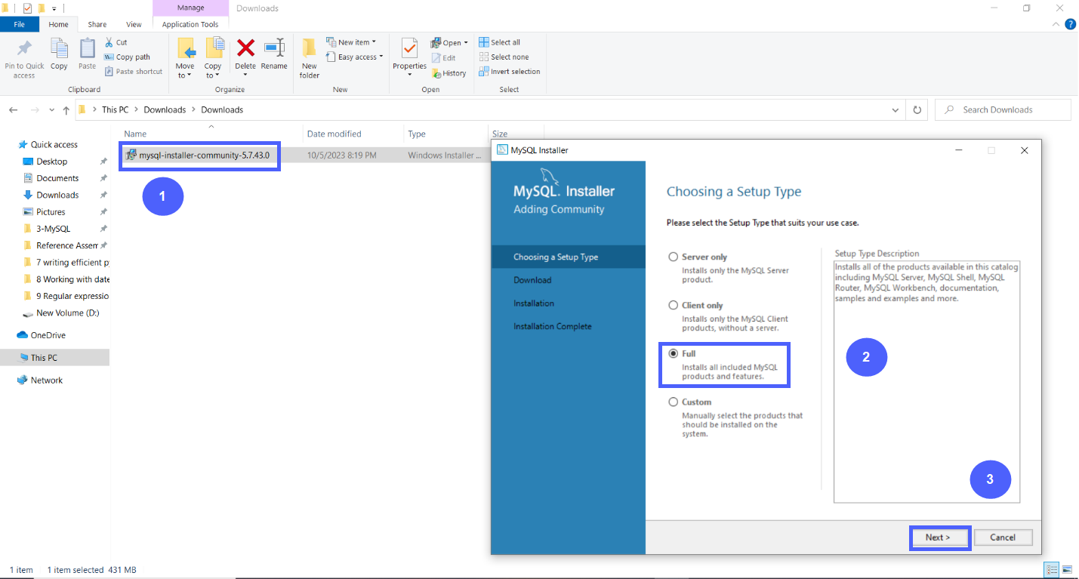Image resolution: width=1079 pixels, height=579 pixels.
Task: Click the Paste icon in ribbon
Action: (x=88, y=48)
